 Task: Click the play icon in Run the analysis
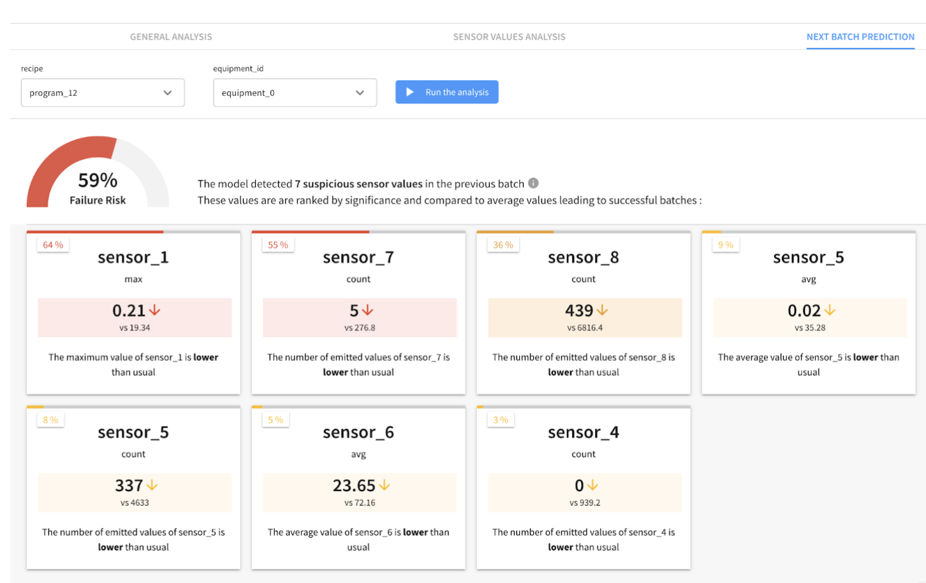(410, 92)
